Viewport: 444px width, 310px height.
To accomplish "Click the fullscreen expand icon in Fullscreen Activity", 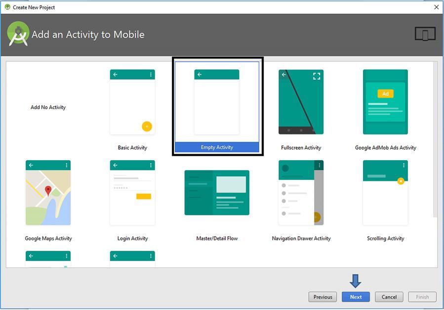I will coord(317,76).
